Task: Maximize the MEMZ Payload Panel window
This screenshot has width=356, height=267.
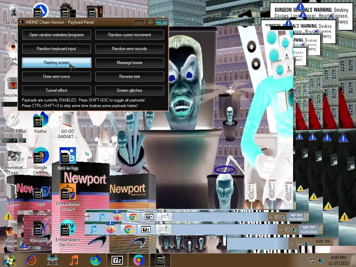Action: 150,22
